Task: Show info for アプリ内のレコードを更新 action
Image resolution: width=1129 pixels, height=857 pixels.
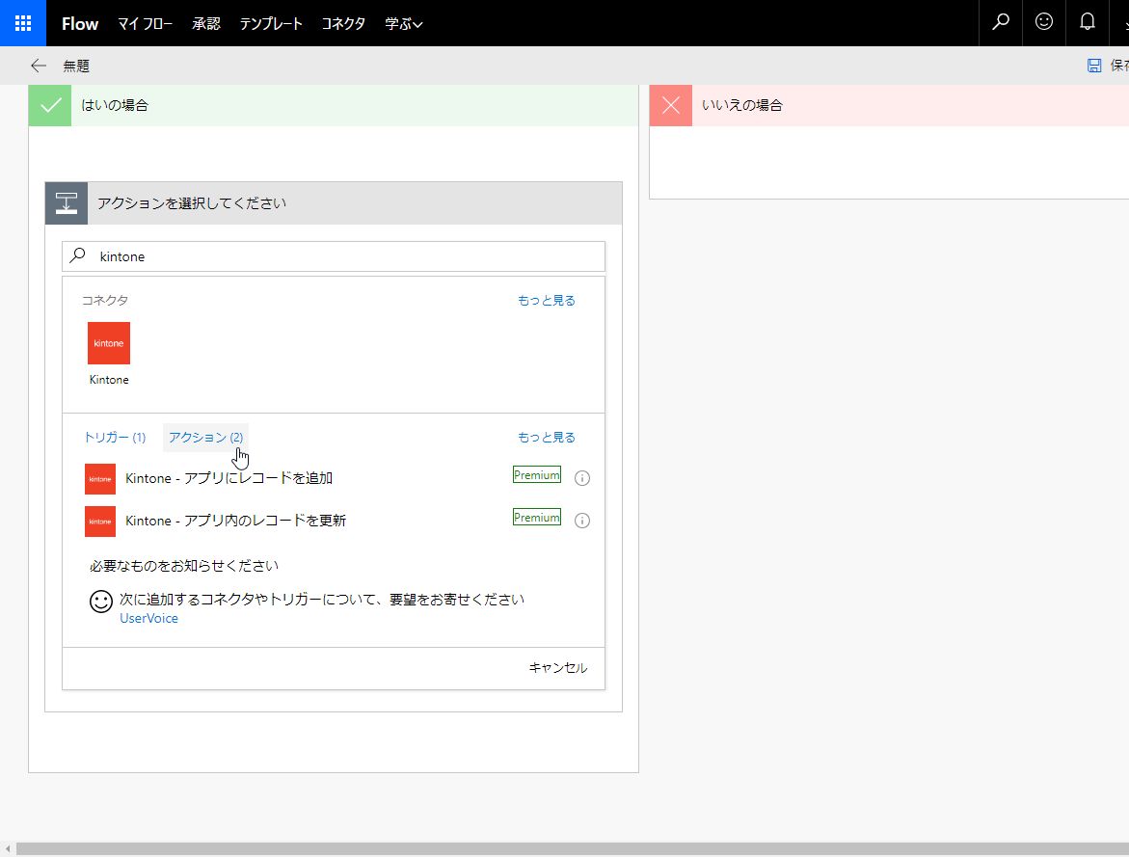Action: point(581,521)
